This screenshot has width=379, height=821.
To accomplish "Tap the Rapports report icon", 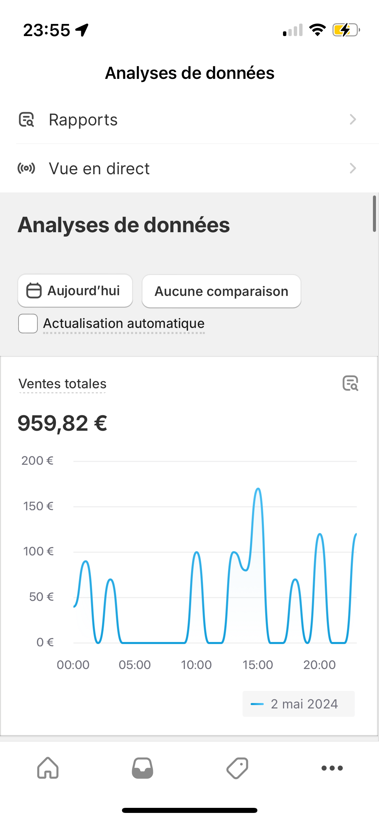I will point(26,120).
